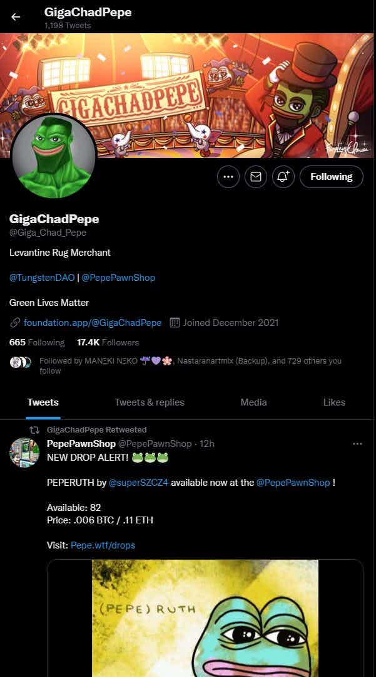View the 665 Following list
The image size is (376, 677).
pos(37,342)
